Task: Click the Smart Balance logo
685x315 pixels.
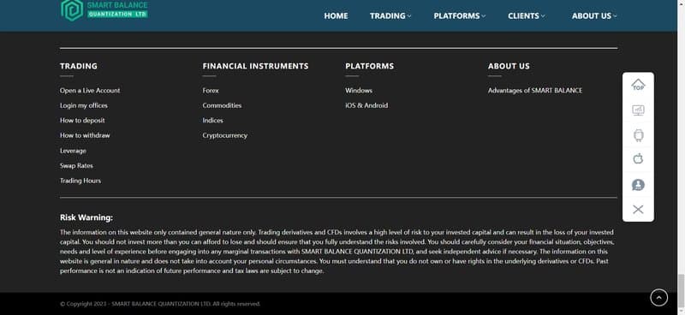Action: 104,10
